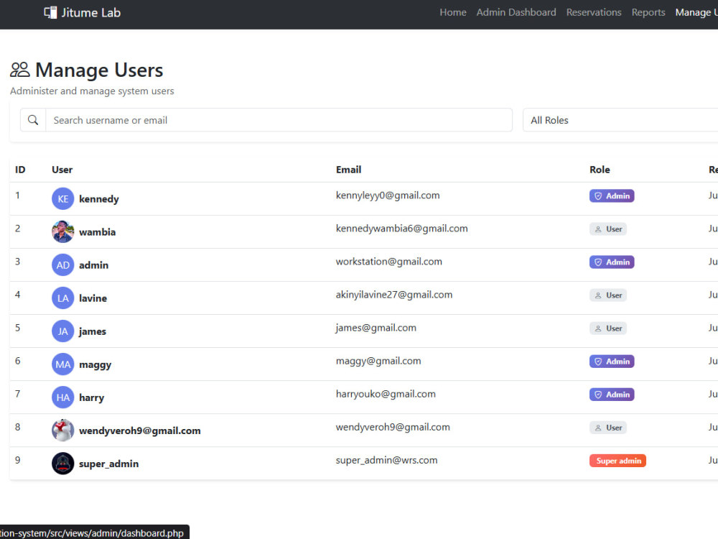Viewport: 718px width, 539px height.
Task: Click the User badge for wambia
Action: [608, 229]
